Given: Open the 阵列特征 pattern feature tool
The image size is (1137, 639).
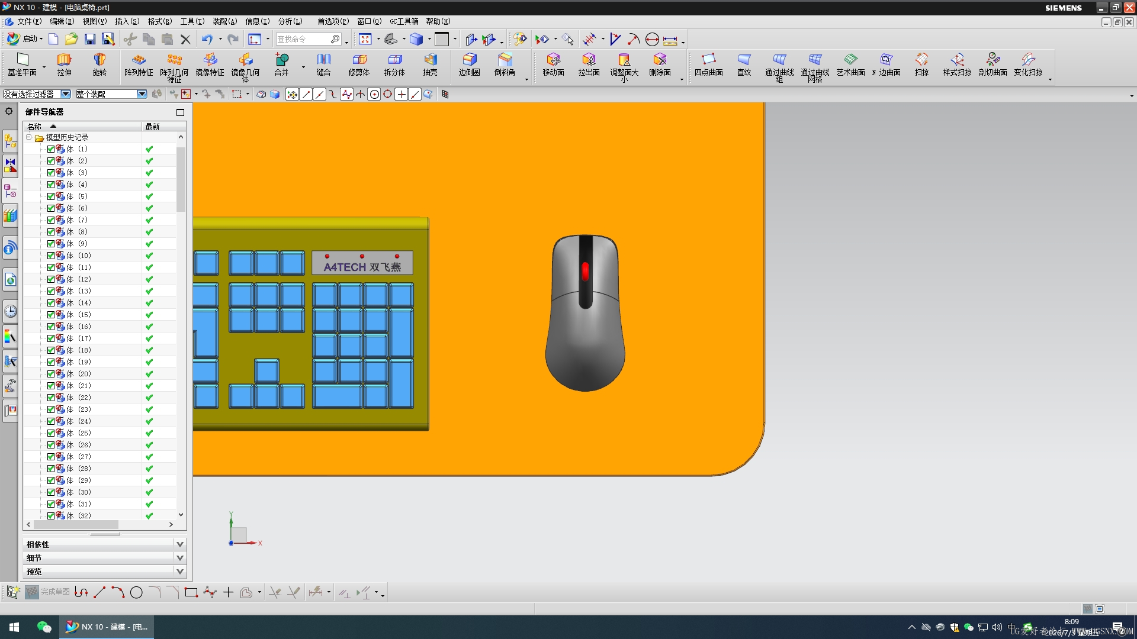Looking at the screenshot, I should pos(139,64).
